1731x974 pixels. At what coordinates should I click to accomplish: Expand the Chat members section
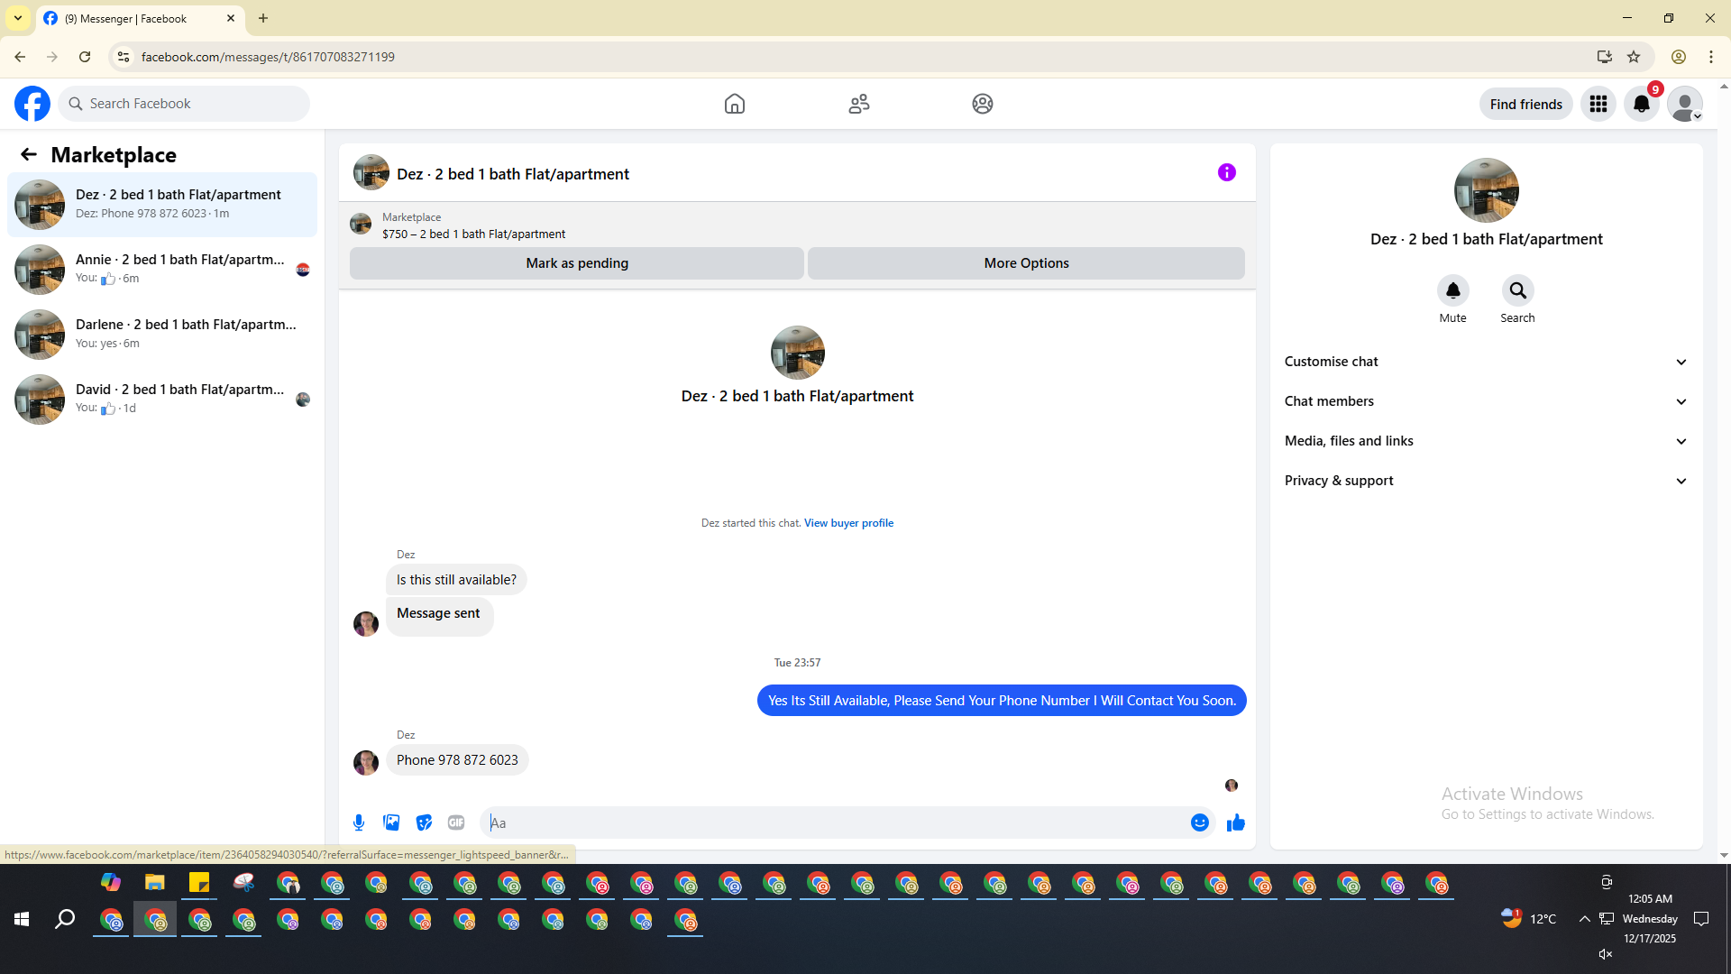point(1487,401)
